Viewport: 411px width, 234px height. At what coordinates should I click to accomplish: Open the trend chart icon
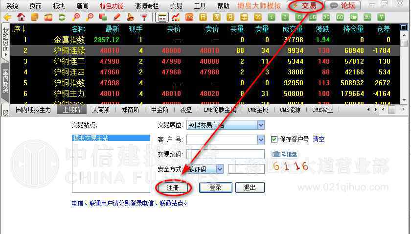[x=176, y=17]
